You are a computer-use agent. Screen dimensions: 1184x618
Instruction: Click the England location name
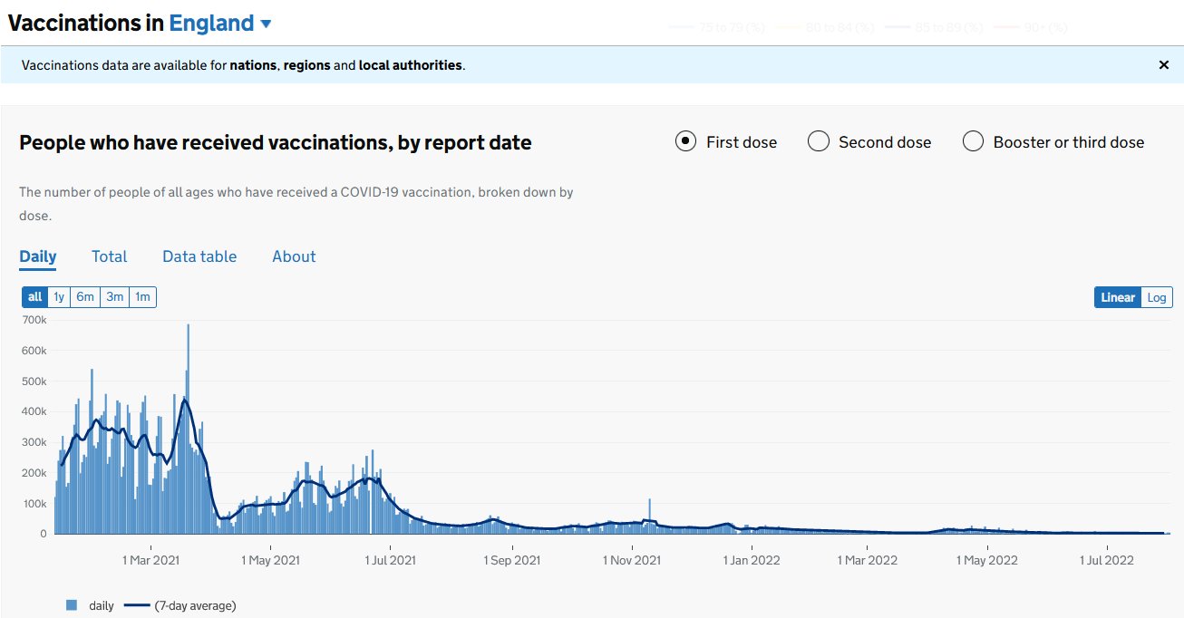pos(211,24)
